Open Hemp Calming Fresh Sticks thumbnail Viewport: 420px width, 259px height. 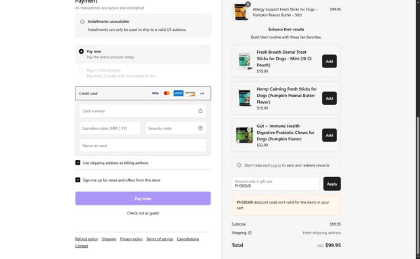pos(244,98)
